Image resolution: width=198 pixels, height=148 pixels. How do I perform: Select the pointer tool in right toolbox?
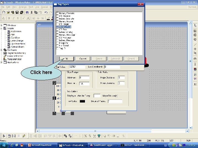tap(195, 25)
